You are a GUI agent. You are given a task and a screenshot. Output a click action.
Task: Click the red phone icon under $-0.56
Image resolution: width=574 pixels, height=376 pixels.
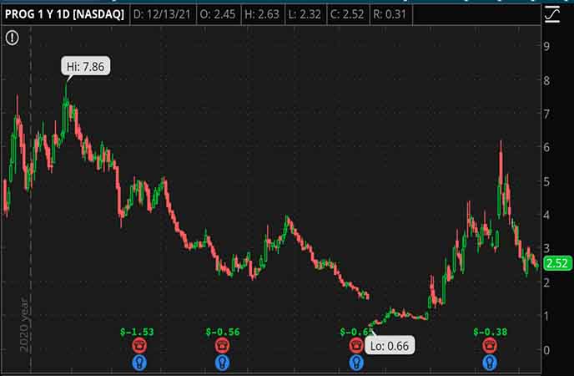coord(222,346)
